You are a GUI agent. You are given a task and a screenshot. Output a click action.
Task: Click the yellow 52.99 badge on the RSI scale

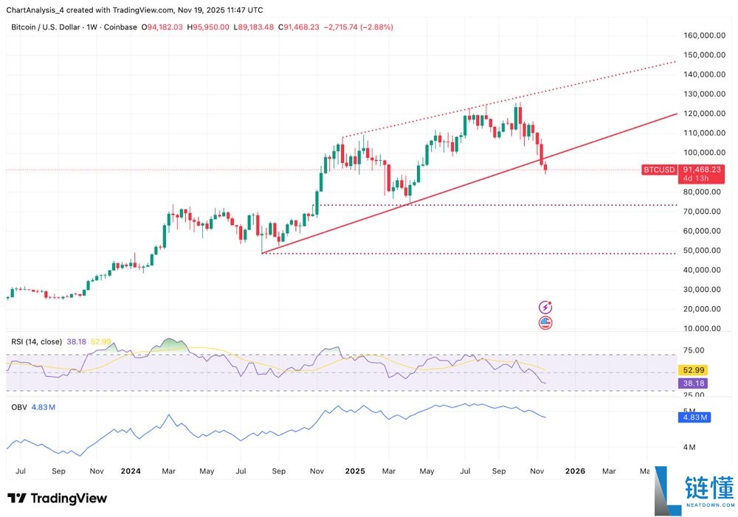[693, 369]
